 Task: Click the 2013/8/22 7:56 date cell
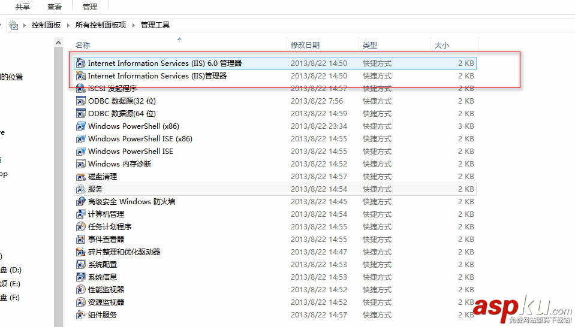pos(317,101)
